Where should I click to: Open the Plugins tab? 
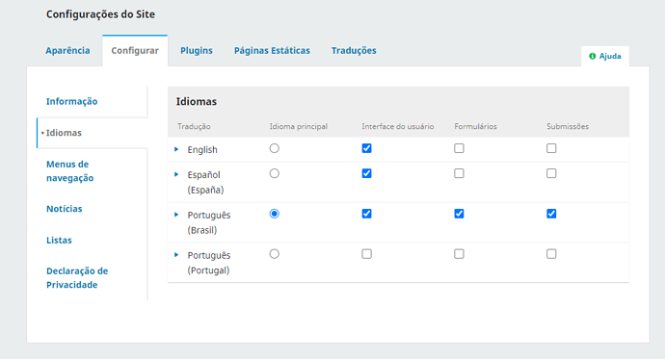[197, 51]
